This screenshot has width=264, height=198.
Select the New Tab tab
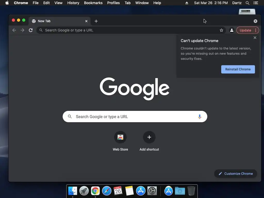pos(60,21)
